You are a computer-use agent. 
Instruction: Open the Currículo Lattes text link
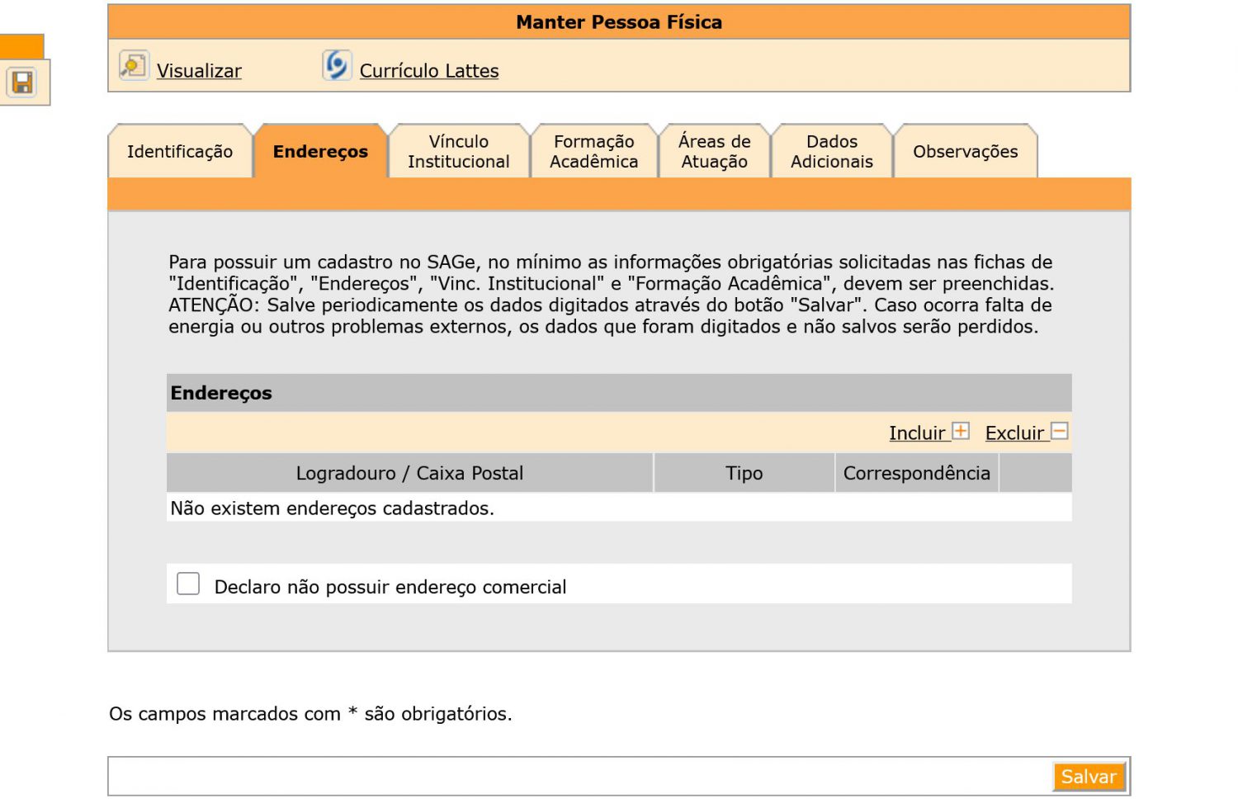coord(429,71)
